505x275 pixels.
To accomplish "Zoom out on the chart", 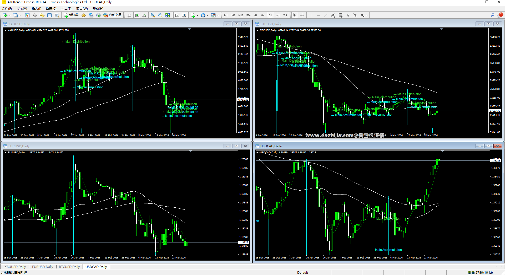I will point(160,15).
